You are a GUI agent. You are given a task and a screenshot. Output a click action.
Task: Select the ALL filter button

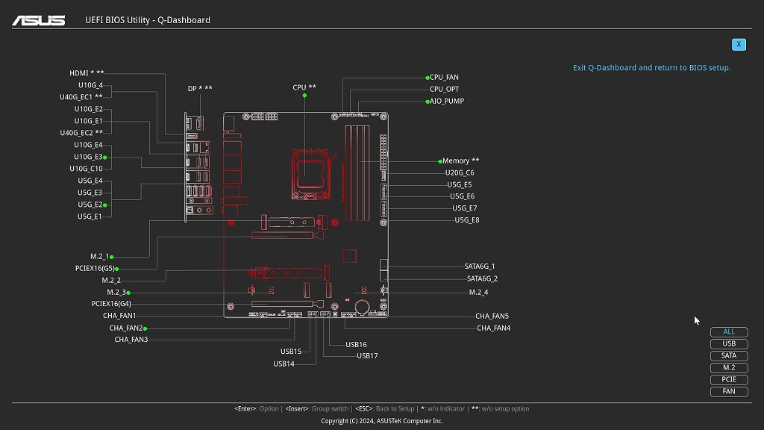coord(729,332)
